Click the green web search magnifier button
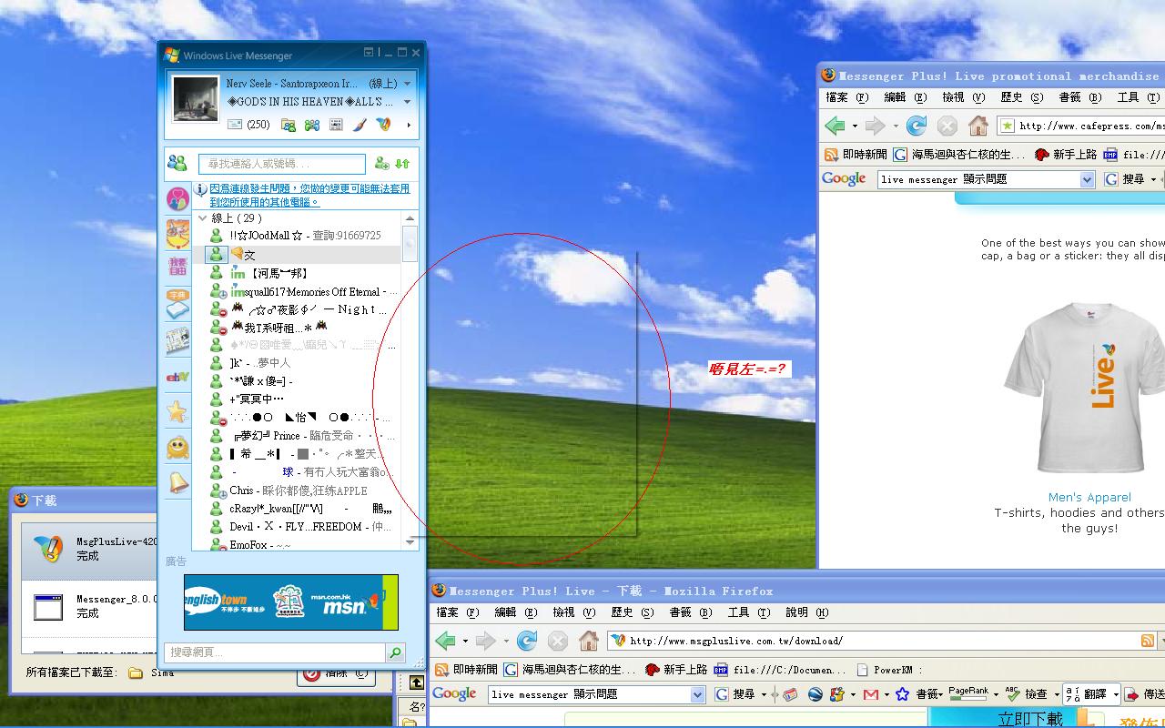Image resolution: width=1165 pixels, height=728 pixels. pos(396,652)
